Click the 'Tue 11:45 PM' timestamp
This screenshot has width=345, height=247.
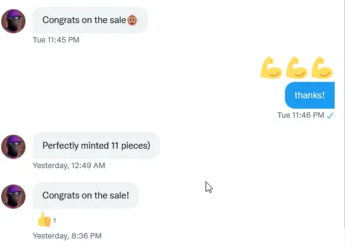(56, 40)
